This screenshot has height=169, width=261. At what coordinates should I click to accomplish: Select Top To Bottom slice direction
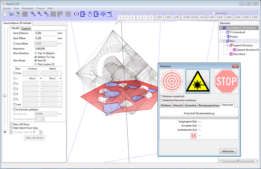[36, 53]
